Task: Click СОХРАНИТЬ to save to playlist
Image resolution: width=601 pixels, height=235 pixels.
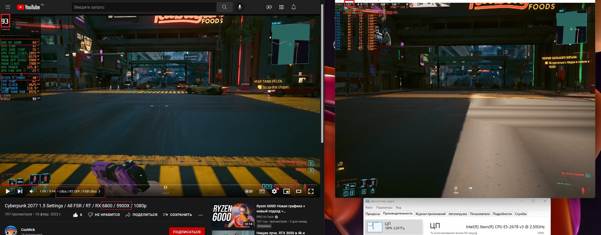Action: click(x=177, y=215)
